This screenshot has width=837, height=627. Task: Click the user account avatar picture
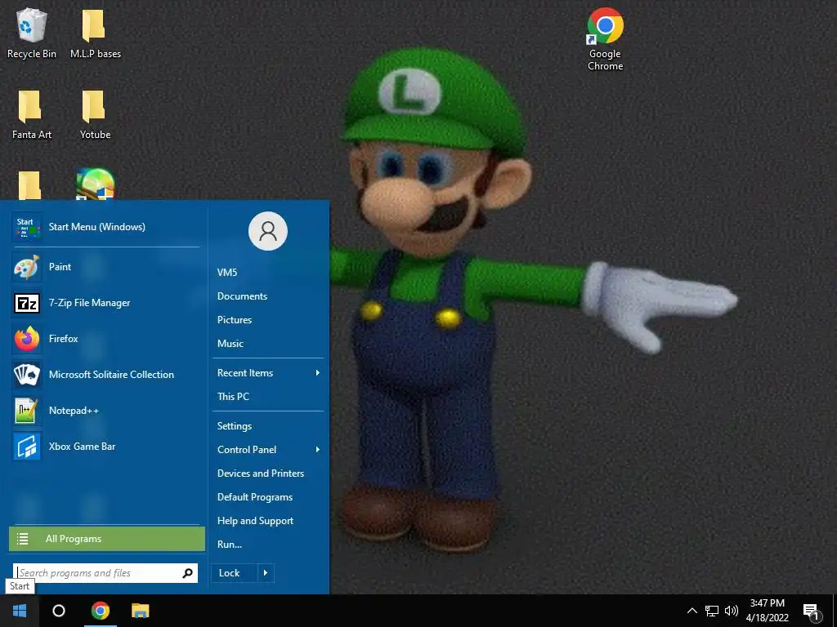[x=268, y=231]
